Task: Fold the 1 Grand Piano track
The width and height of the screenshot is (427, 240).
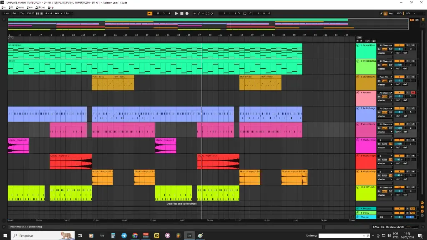Action: (357, 45)
